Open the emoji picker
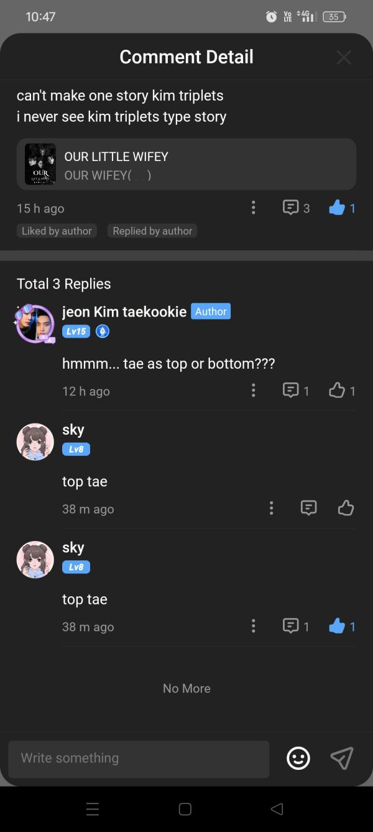This screenshot has width=373, height=832. [x=298, y=758]
